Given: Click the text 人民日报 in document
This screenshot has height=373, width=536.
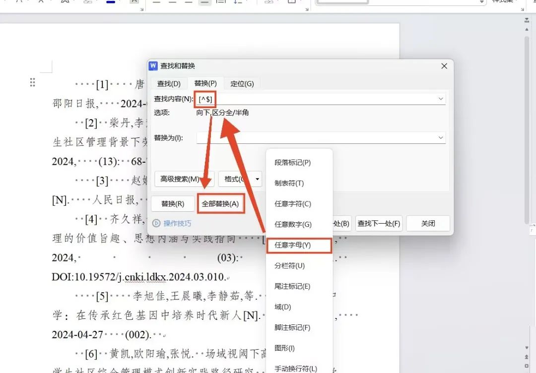Looking at the screenshot, I should tap(114, 200).
